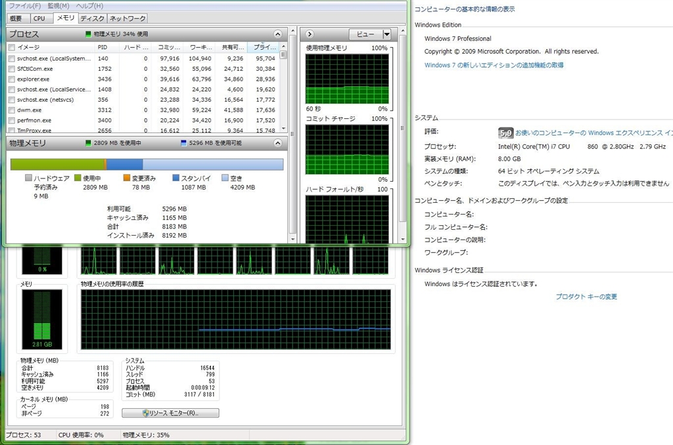Open the ファイル(F) menu in Resource Monitor

coord(24,5)
